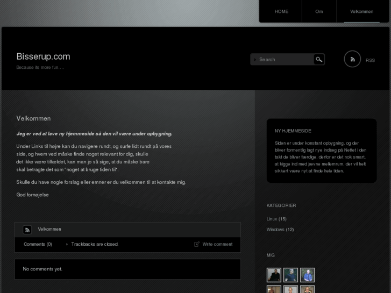Select the Velkommen navigation tab

[361, 11]
